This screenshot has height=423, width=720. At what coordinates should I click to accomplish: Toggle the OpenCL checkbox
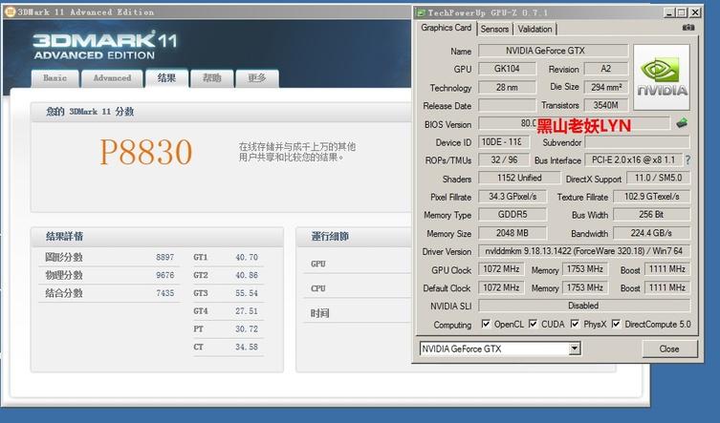[486, 324]
